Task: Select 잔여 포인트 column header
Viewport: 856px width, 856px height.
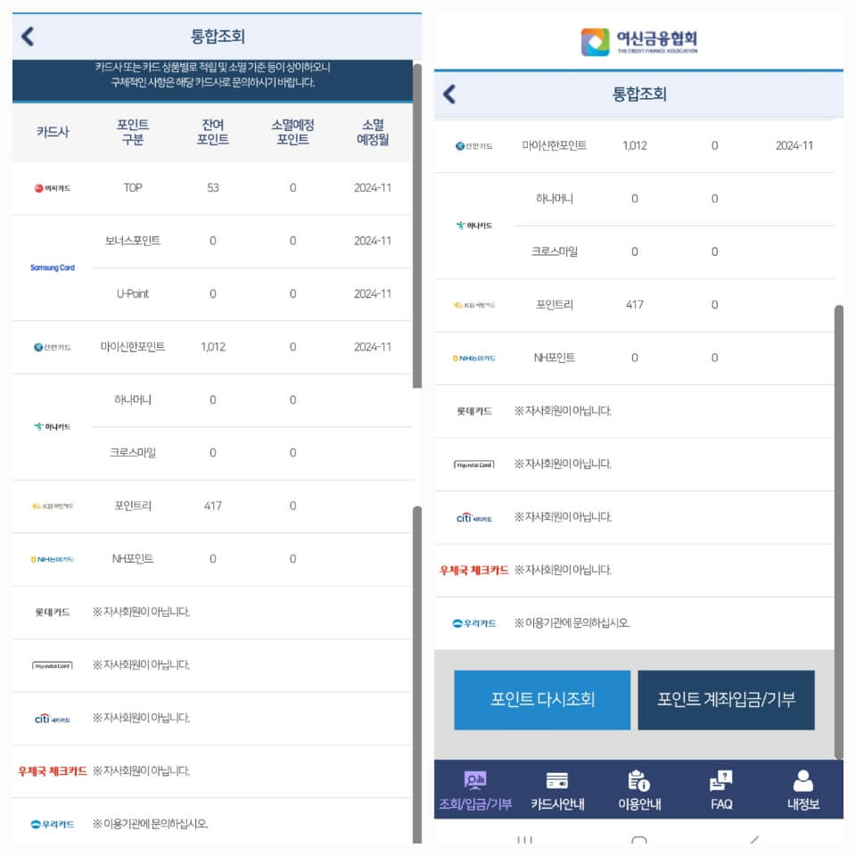Action: coord(213,132)
